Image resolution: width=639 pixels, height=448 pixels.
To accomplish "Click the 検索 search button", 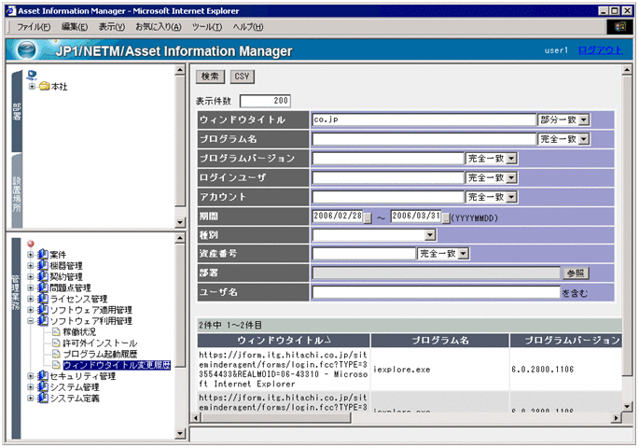I will pos(211,77).
